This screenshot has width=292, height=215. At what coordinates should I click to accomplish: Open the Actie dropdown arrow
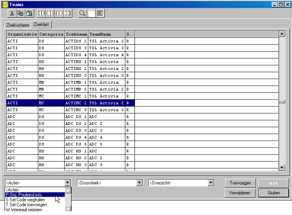coord(68,183)
